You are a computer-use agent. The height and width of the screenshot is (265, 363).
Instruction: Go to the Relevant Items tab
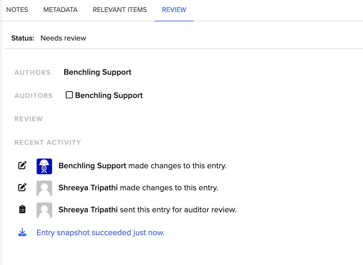coord(120,10)
